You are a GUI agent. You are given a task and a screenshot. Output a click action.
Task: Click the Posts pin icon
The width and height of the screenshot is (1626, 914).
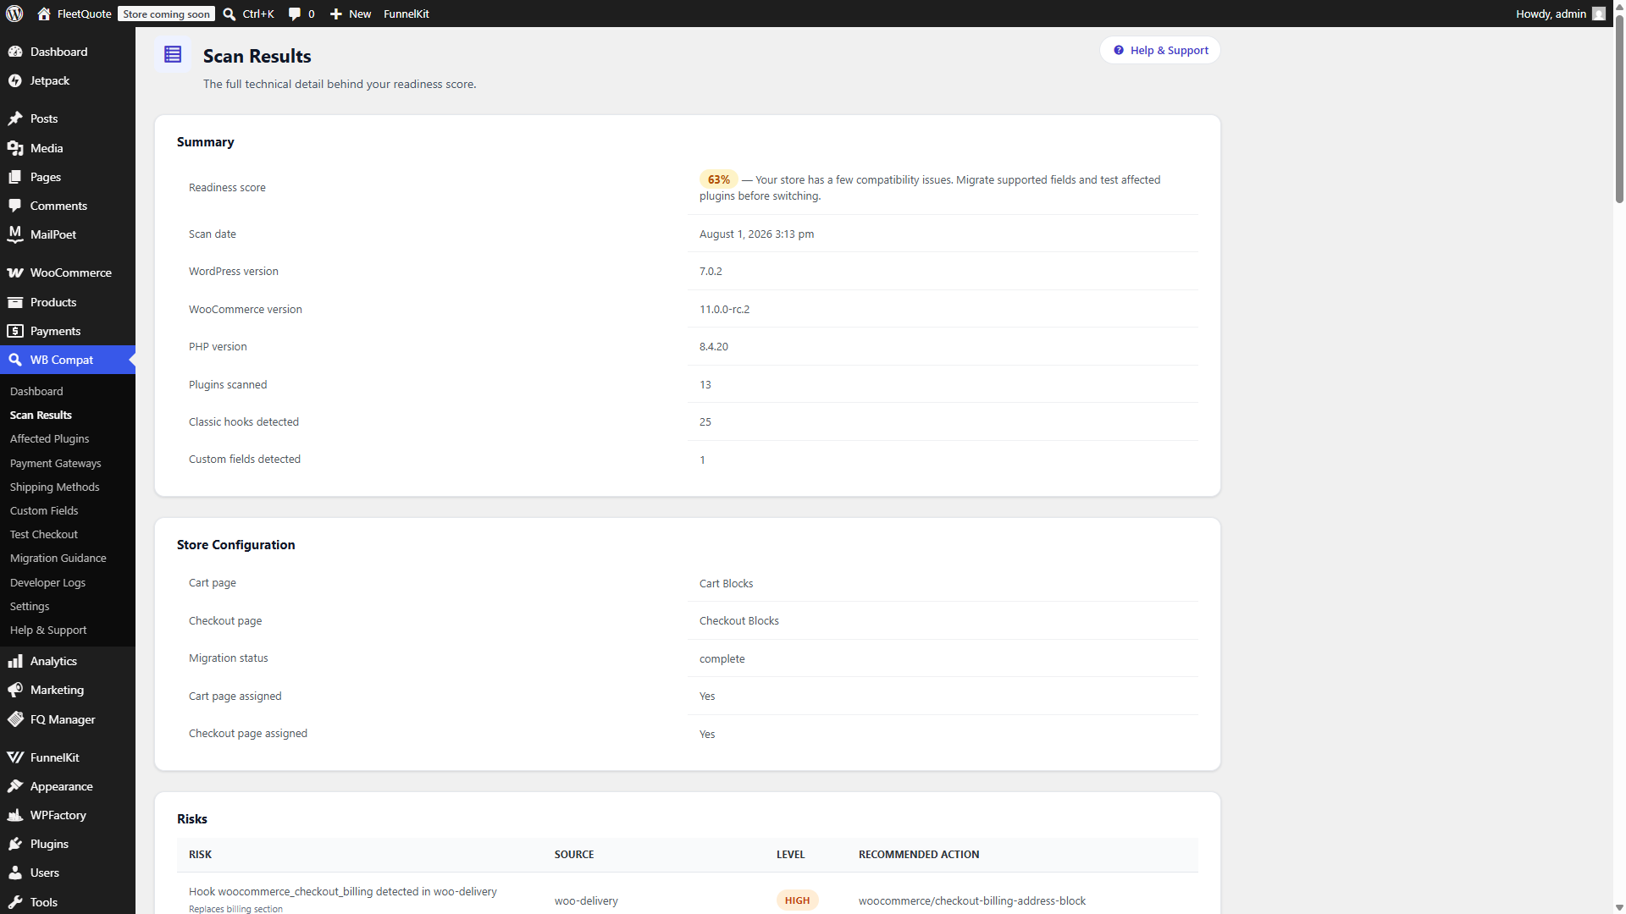(x=15, y=118)
